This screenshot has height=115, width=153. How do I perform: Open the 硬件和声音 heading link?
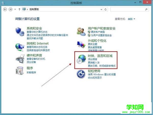click(x=34, y=55)
